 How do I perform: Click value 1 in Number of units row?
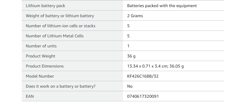[128, 46]
